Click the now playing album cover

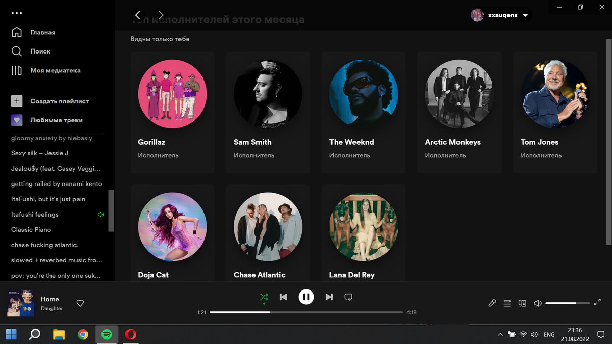(20, 303)
